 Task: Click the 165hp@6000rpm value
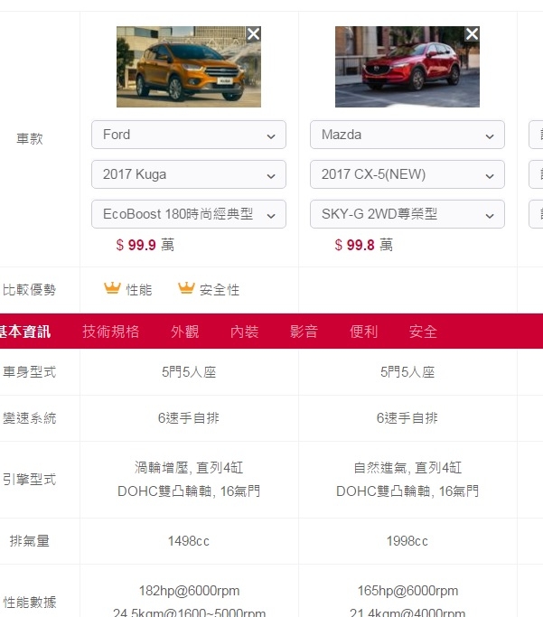pos(407,591)
